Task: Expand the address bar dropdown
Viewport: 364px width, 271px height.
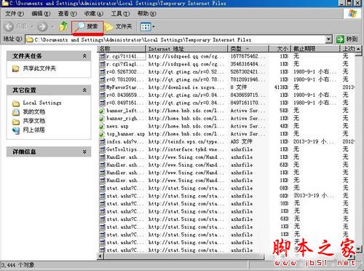Action: pos(328,39)
